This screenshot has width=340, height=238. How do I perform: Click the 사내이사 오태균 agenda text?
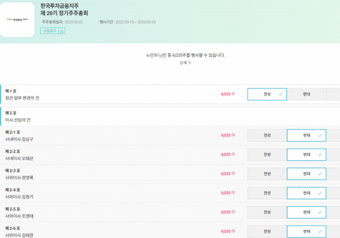tap(19, 158)
